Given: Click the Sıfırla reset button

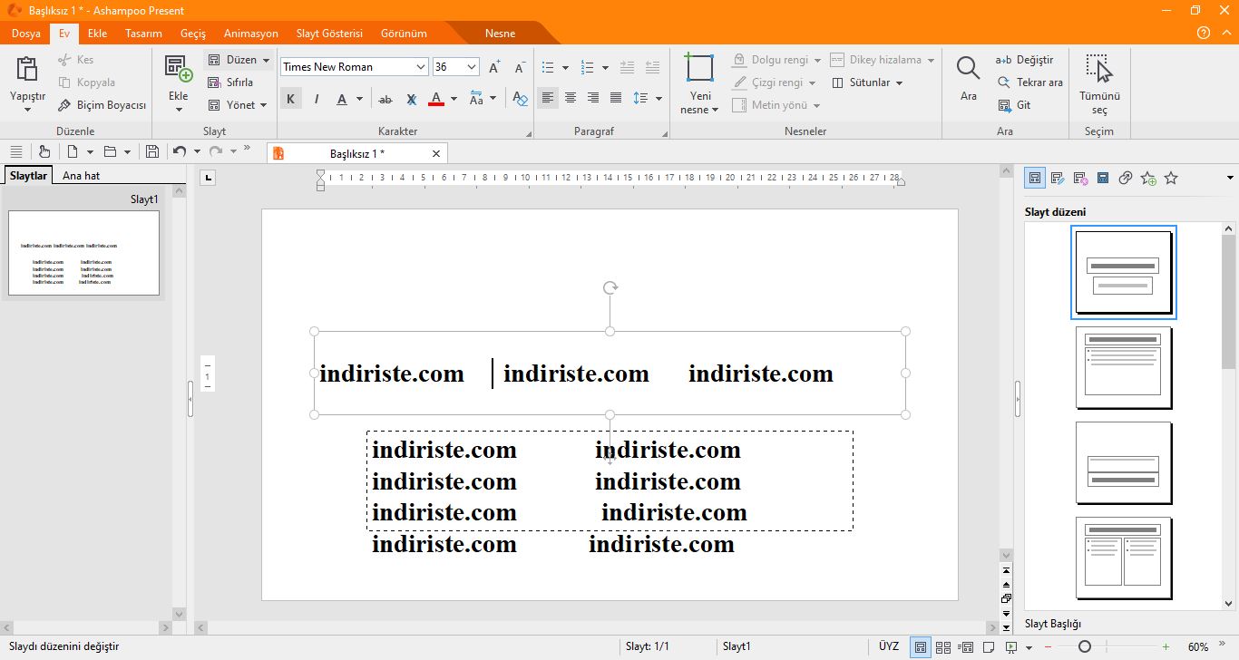Looking at the screenshot, I should coord(231,82).
